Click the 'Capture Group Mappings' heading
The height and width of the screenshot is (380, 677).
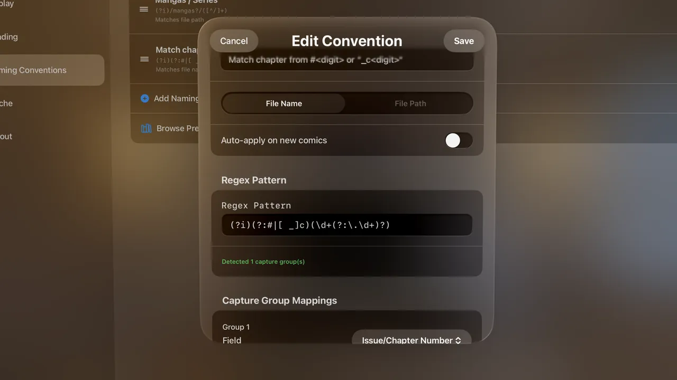click(279, 300)
